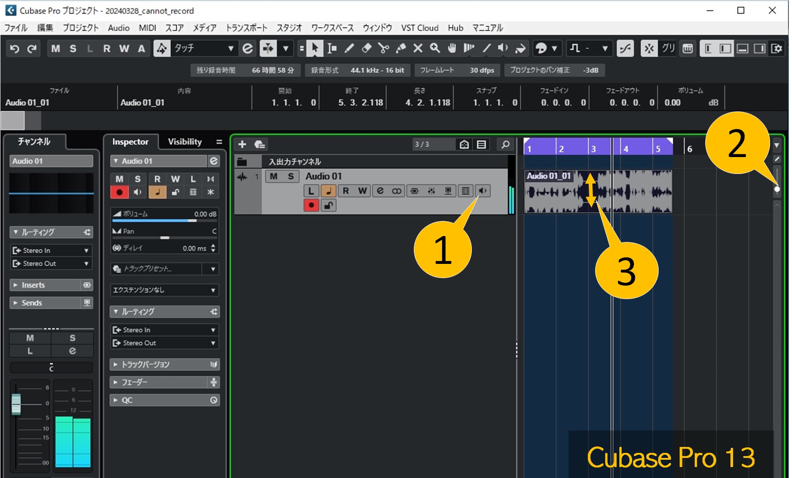792x478 pixels.
Task: Open track presets icon next to plus
Action: pyautogui.click(x=260, y=144)
